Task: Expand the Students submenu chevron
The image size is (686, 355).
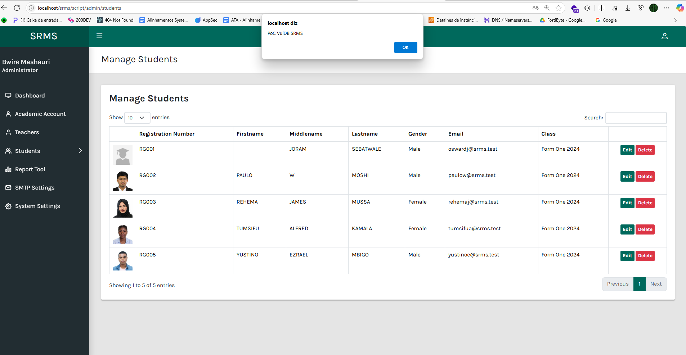Action: click(x=80, y=151)
